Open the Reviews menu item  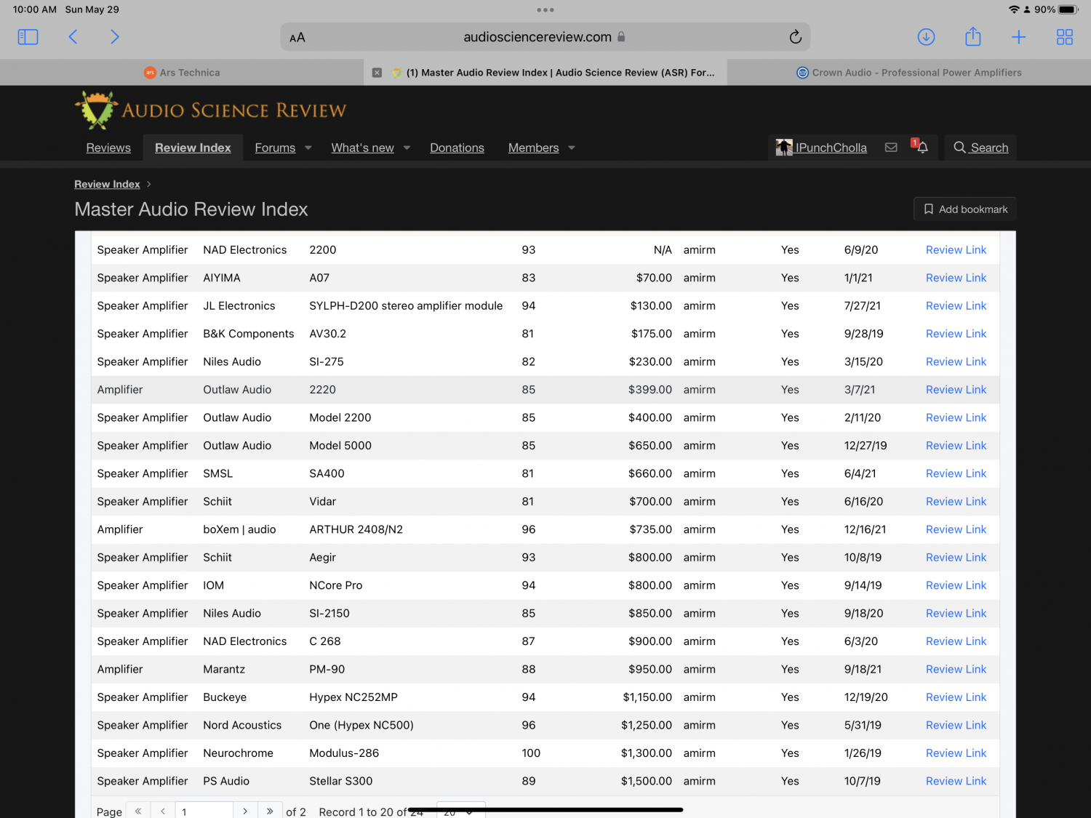point(108,148)
